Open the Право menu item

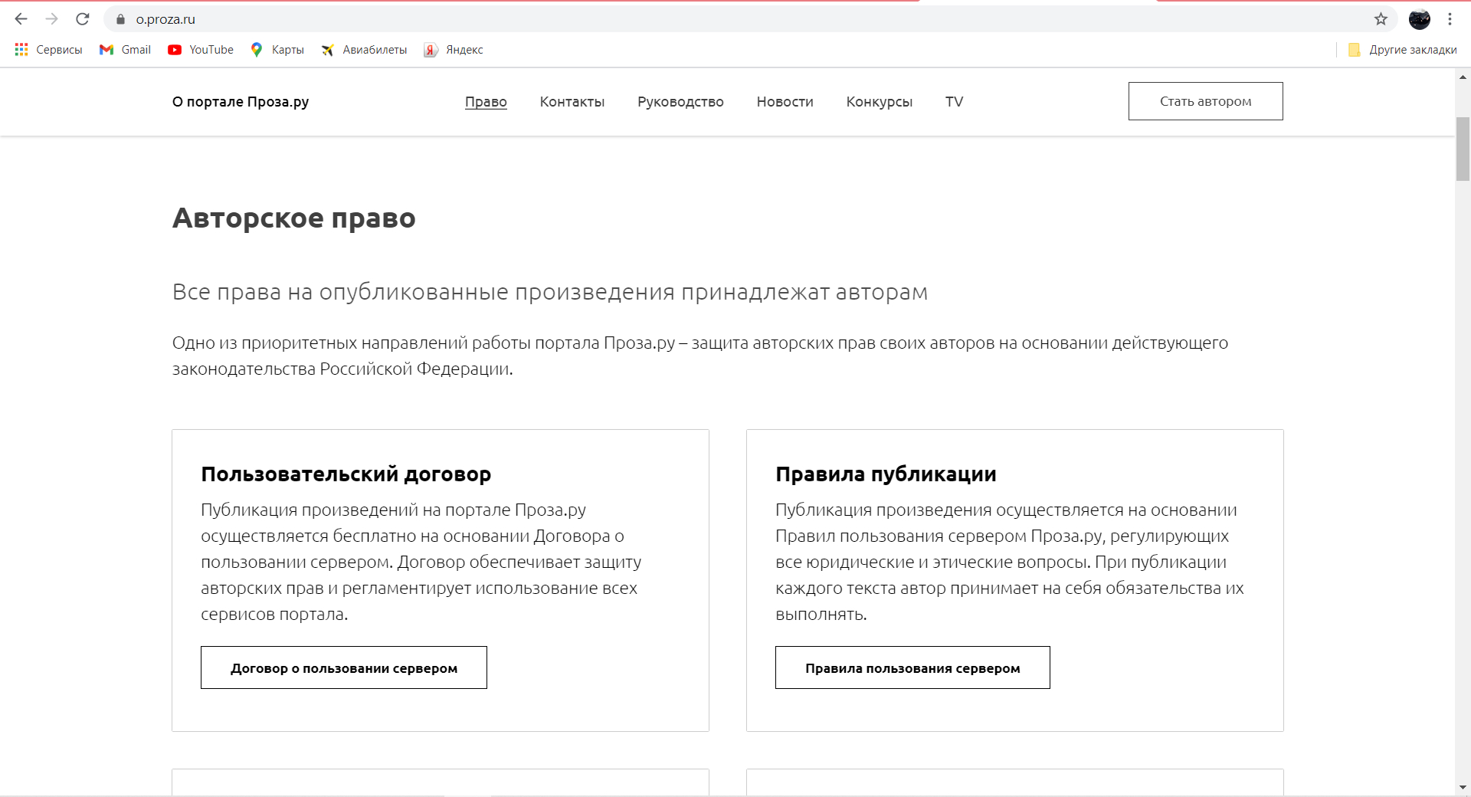(486, 102)
